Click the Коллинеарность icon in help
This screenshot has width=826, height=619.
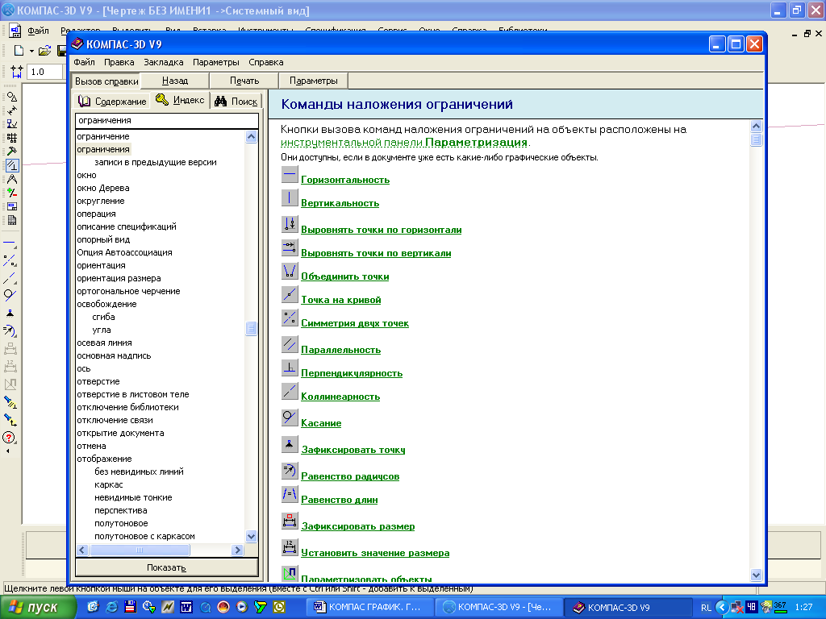tap(290, 391)
